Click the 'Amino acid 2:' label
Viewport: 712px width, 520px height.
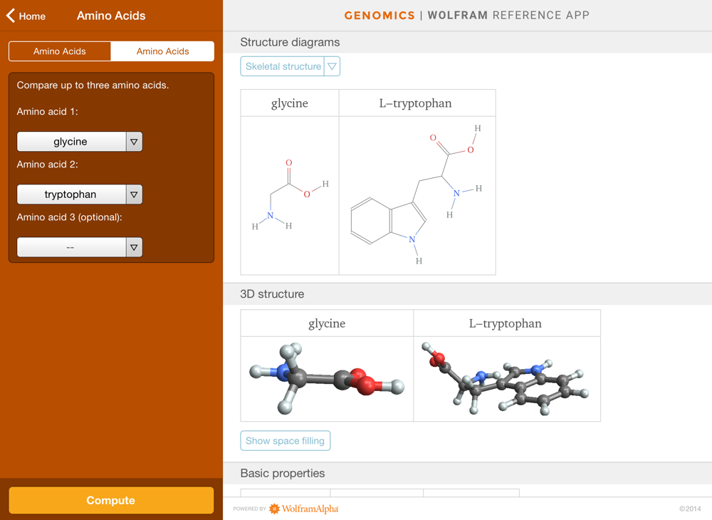[47, 165]
